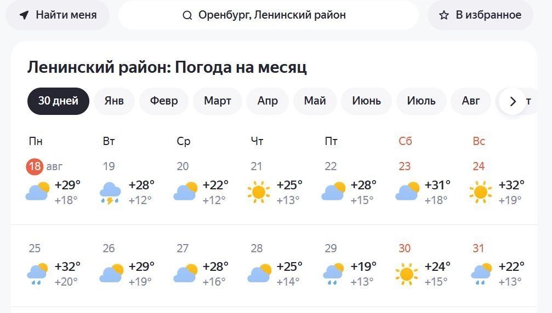Click the rain cloud icon for August 25
The height and width of the screenshot is (313, 552).
(37, 274)
